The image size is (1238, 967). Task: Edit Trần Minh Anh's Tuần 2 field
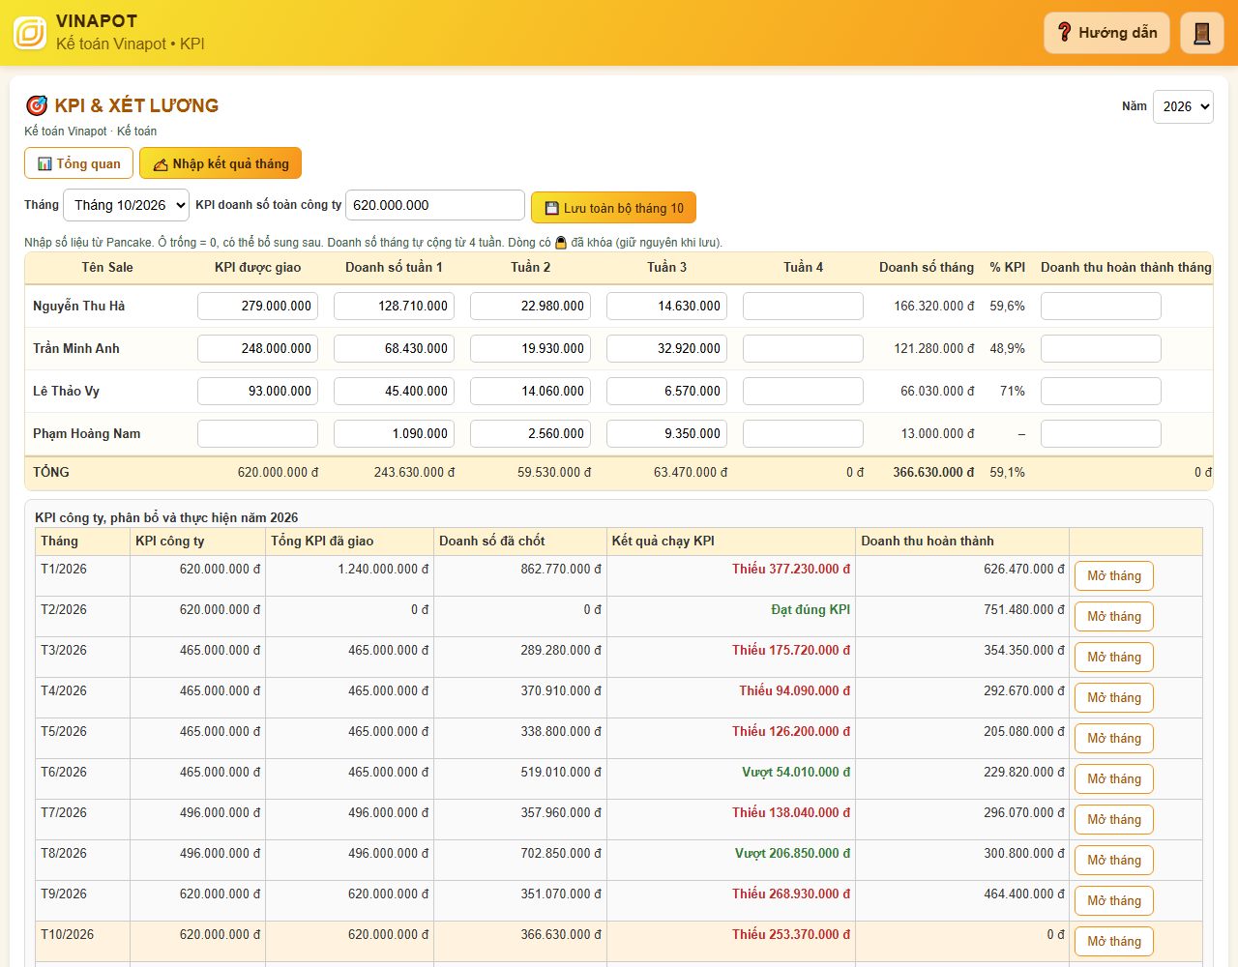click(530, 348)
